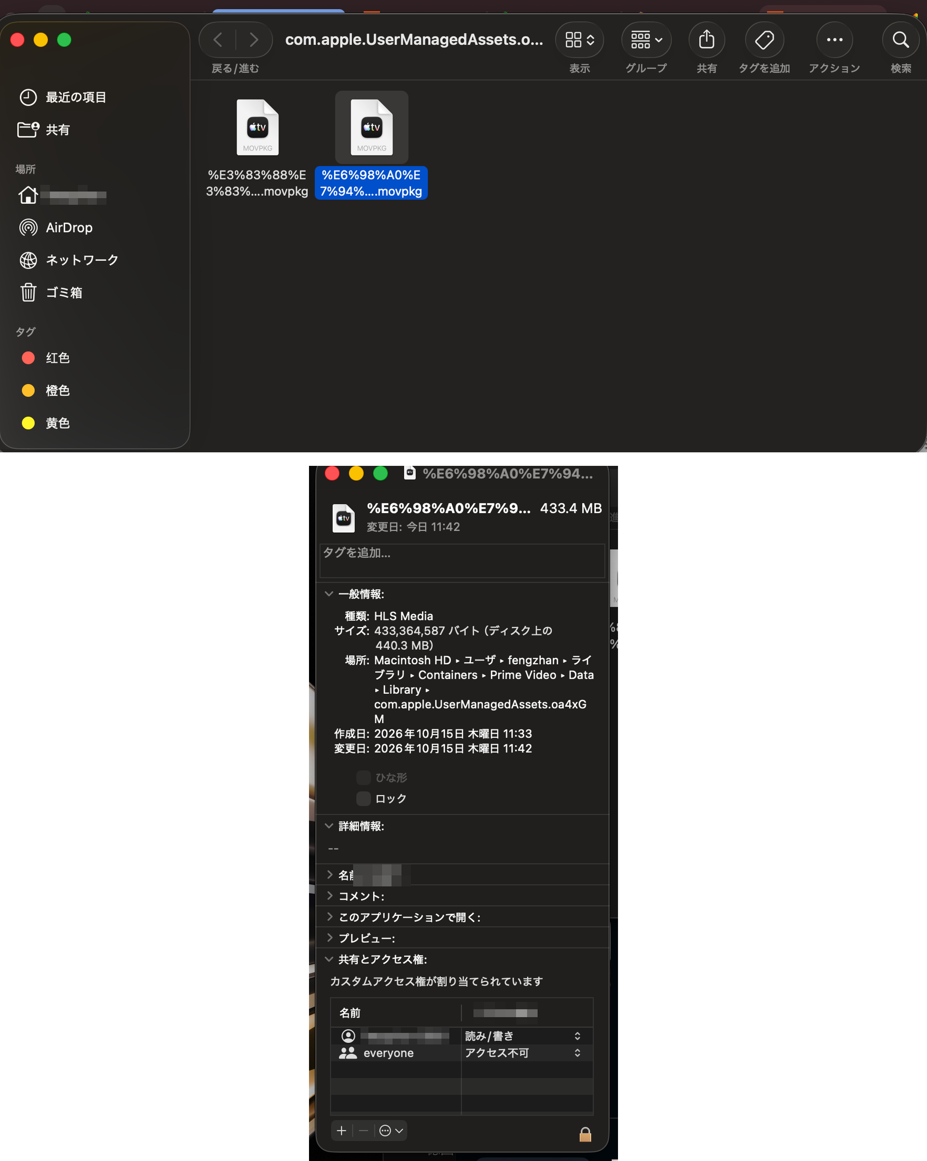Image resolution: width=927 pixels, height=1161 pixels.
Task: Open the view mode switcher
Action: 579,39
